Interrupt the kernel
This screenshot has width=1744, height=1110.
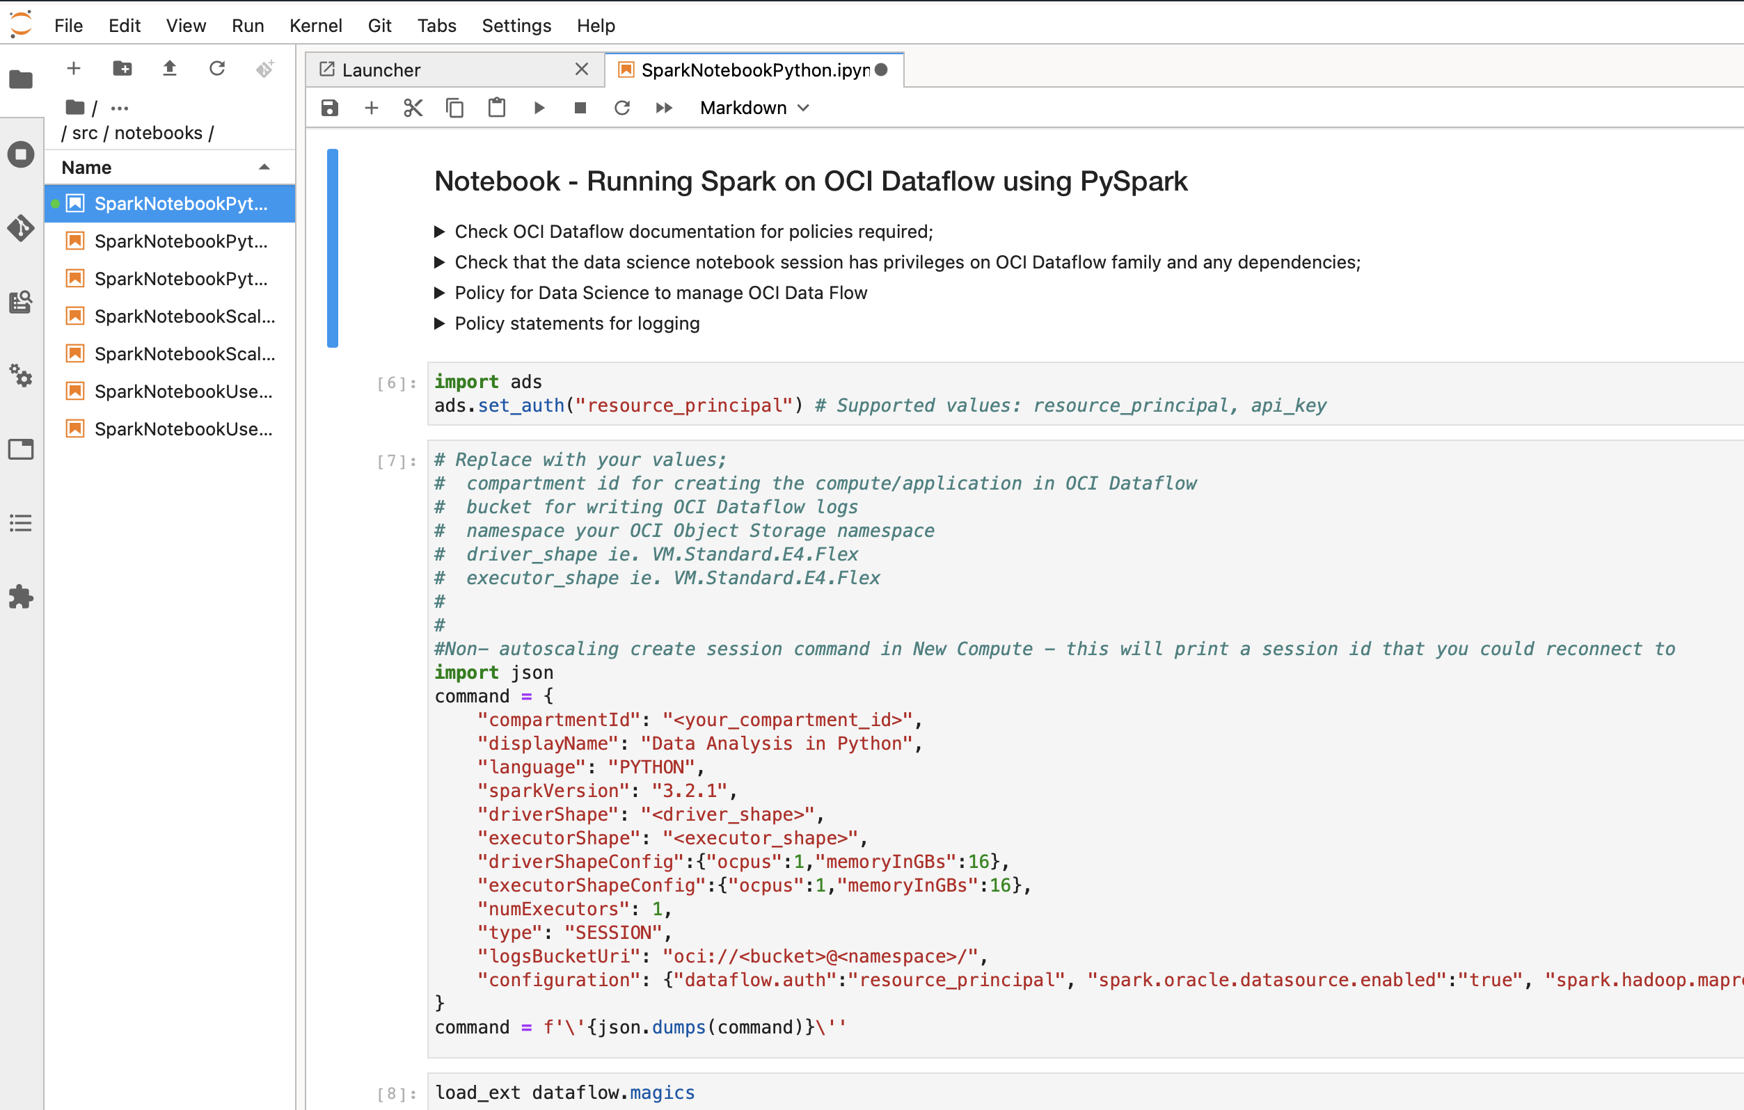(580, 107)
